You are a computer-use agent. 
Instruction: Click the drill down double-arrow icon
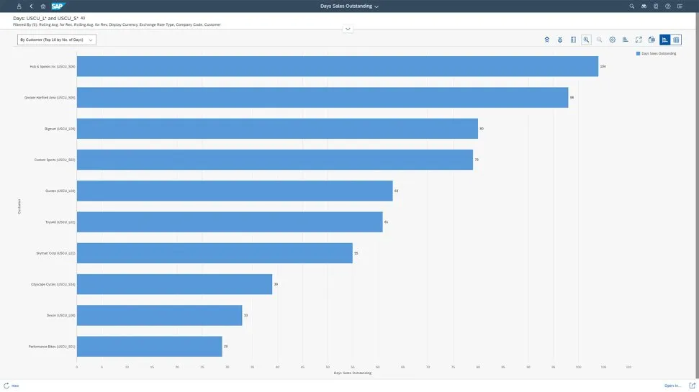[560, 40]
